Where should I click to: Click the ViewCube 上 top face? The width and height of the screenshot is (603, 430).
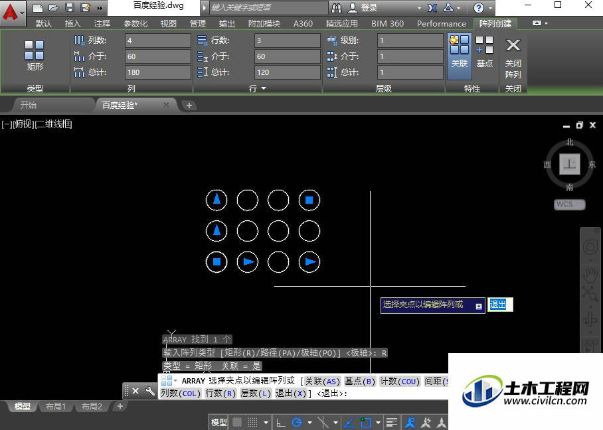[x=570, y=164]
